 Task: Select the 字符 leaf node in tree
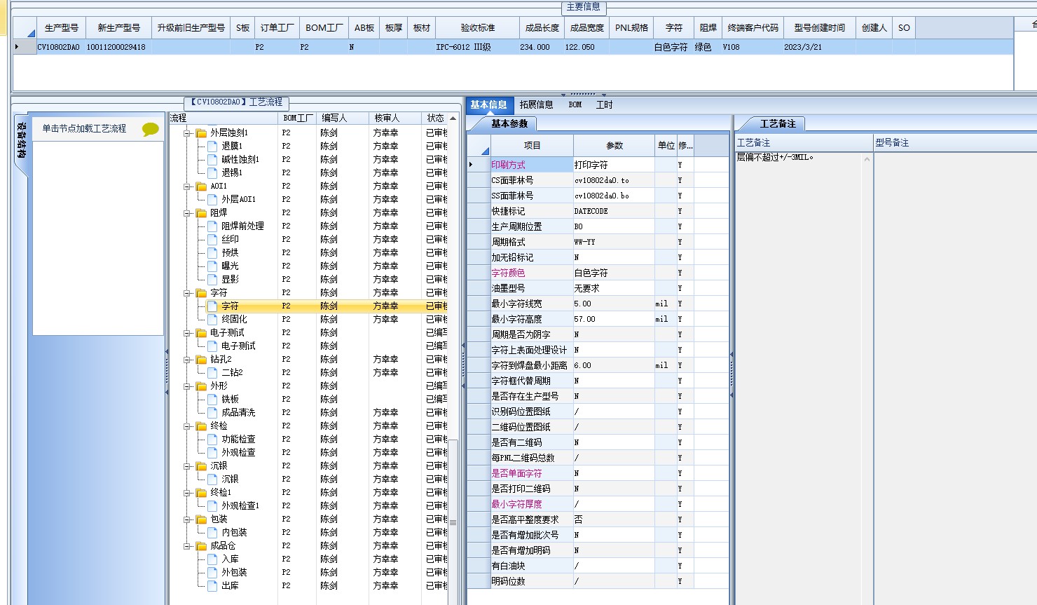[x=230, y=306]
